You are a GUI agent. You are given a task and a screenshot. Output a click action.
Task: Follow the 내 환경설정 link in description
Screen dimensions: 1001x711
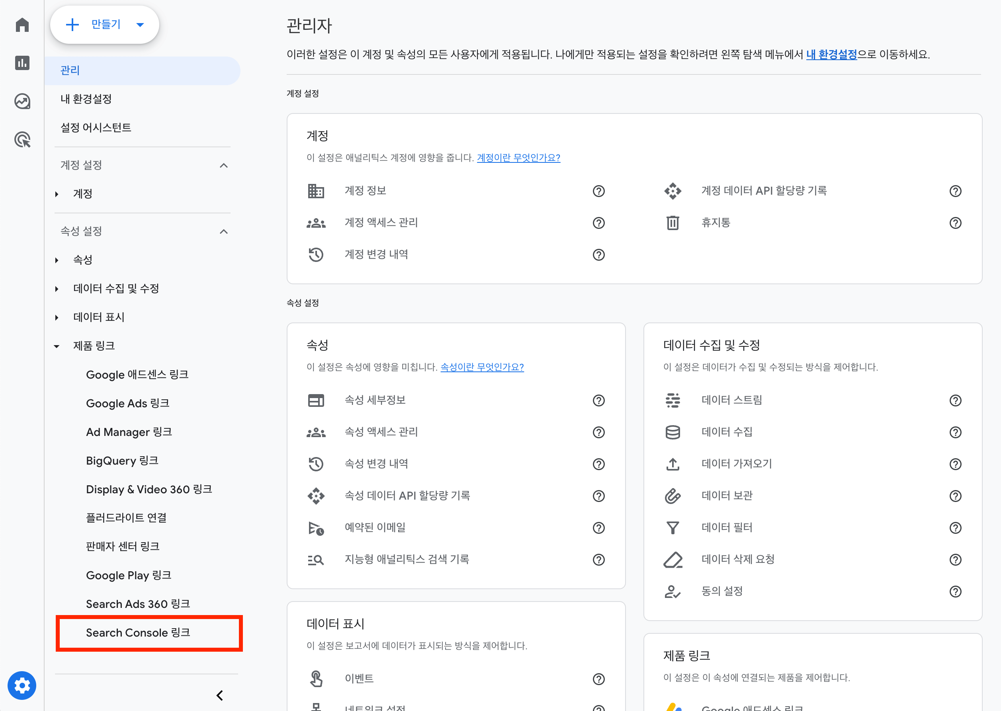[x=831, y=54]
